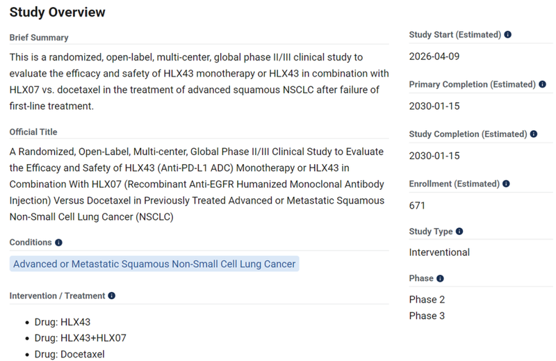Click the info icon next to Phase

441,279
